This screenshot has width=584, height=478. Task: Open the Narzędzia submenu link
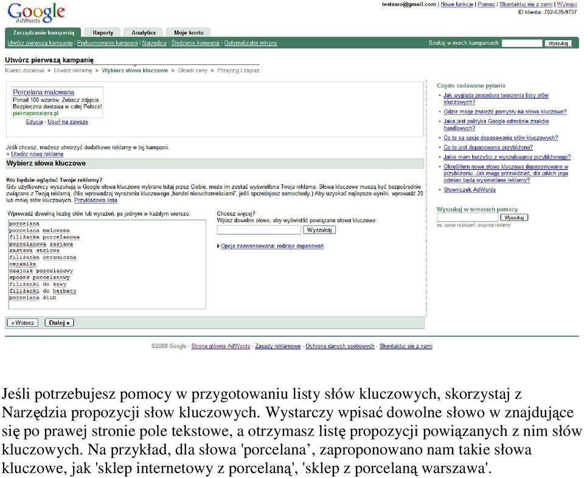point(154,43)
